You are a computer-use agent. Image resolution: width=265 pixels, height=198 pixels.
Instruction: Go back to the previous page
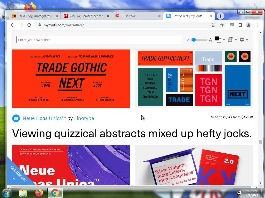click(x=13, y=25)
